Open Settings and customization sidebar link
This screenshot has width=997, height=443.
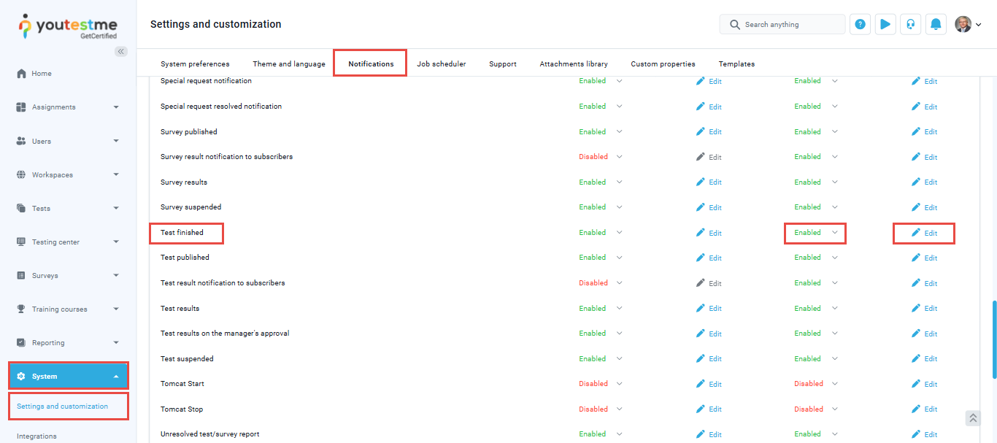(62, 407)
